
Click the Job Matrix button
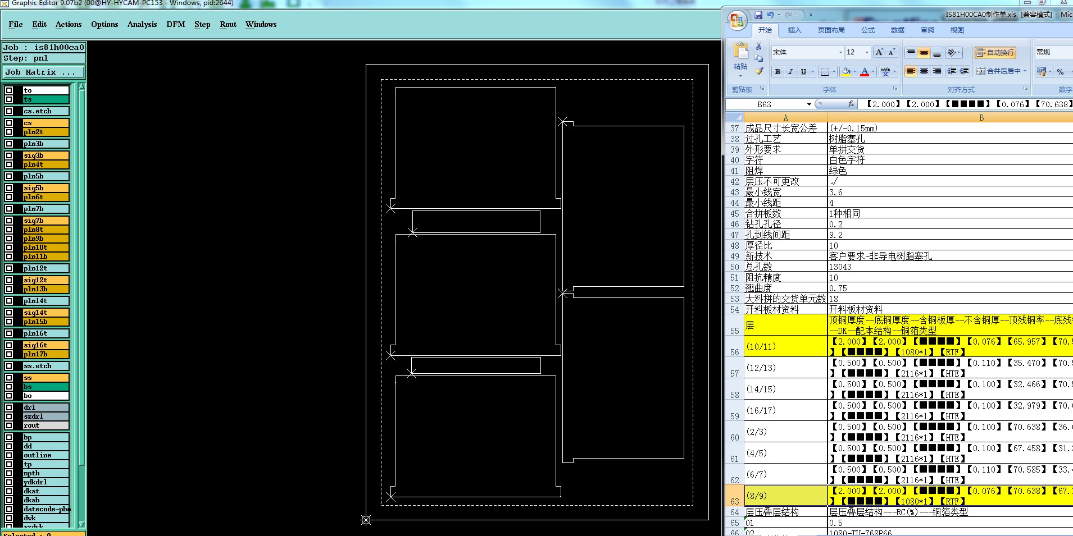coord(44,72)
